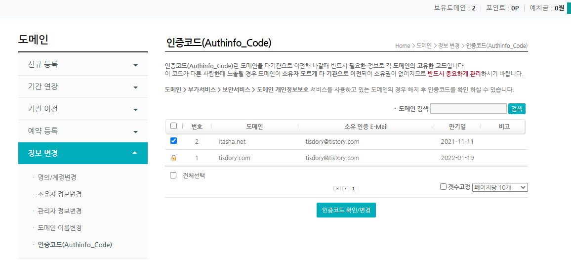Open 도메인 이름변경 submenu item

(x=59, y=228)
